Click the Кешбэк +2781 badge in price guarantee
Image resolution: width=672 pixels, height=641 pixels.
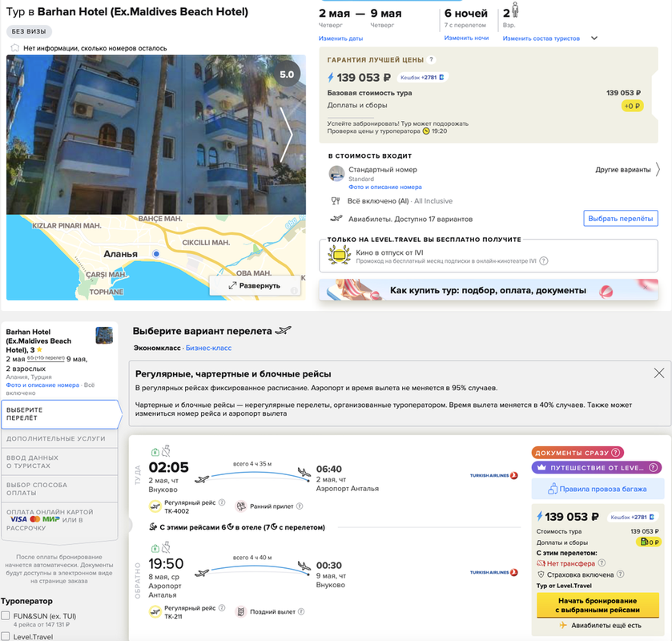(x=423, y=78)
